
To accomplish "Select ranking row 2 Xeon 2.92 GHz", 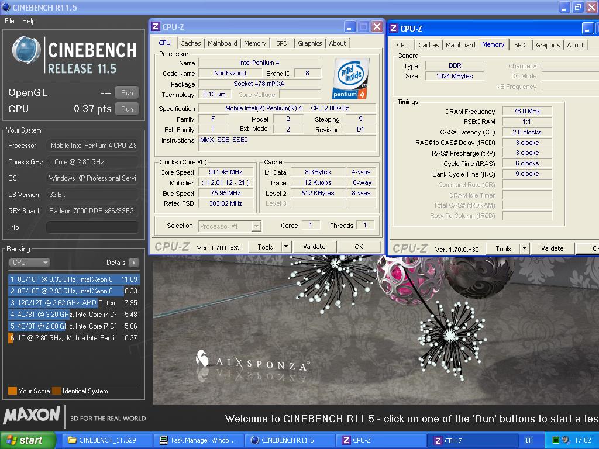I will click(x=74, y=291).
